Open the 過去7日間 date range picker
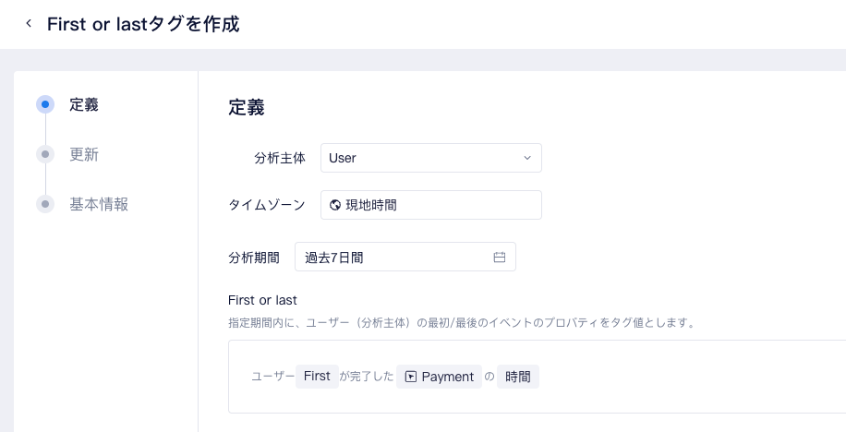The height and width of the screenshot is (432, 846). [x=405, y=257]
